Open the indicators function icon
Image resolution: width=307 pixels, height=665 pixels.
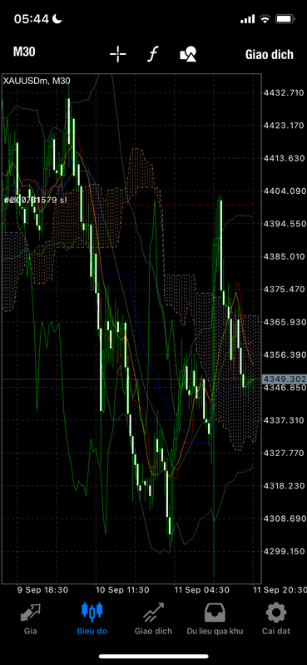pyautogui.click(x=152, y=54)
